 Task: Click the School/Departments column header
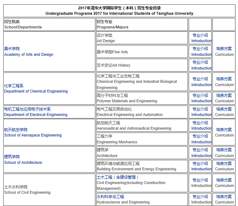(49, 24)
